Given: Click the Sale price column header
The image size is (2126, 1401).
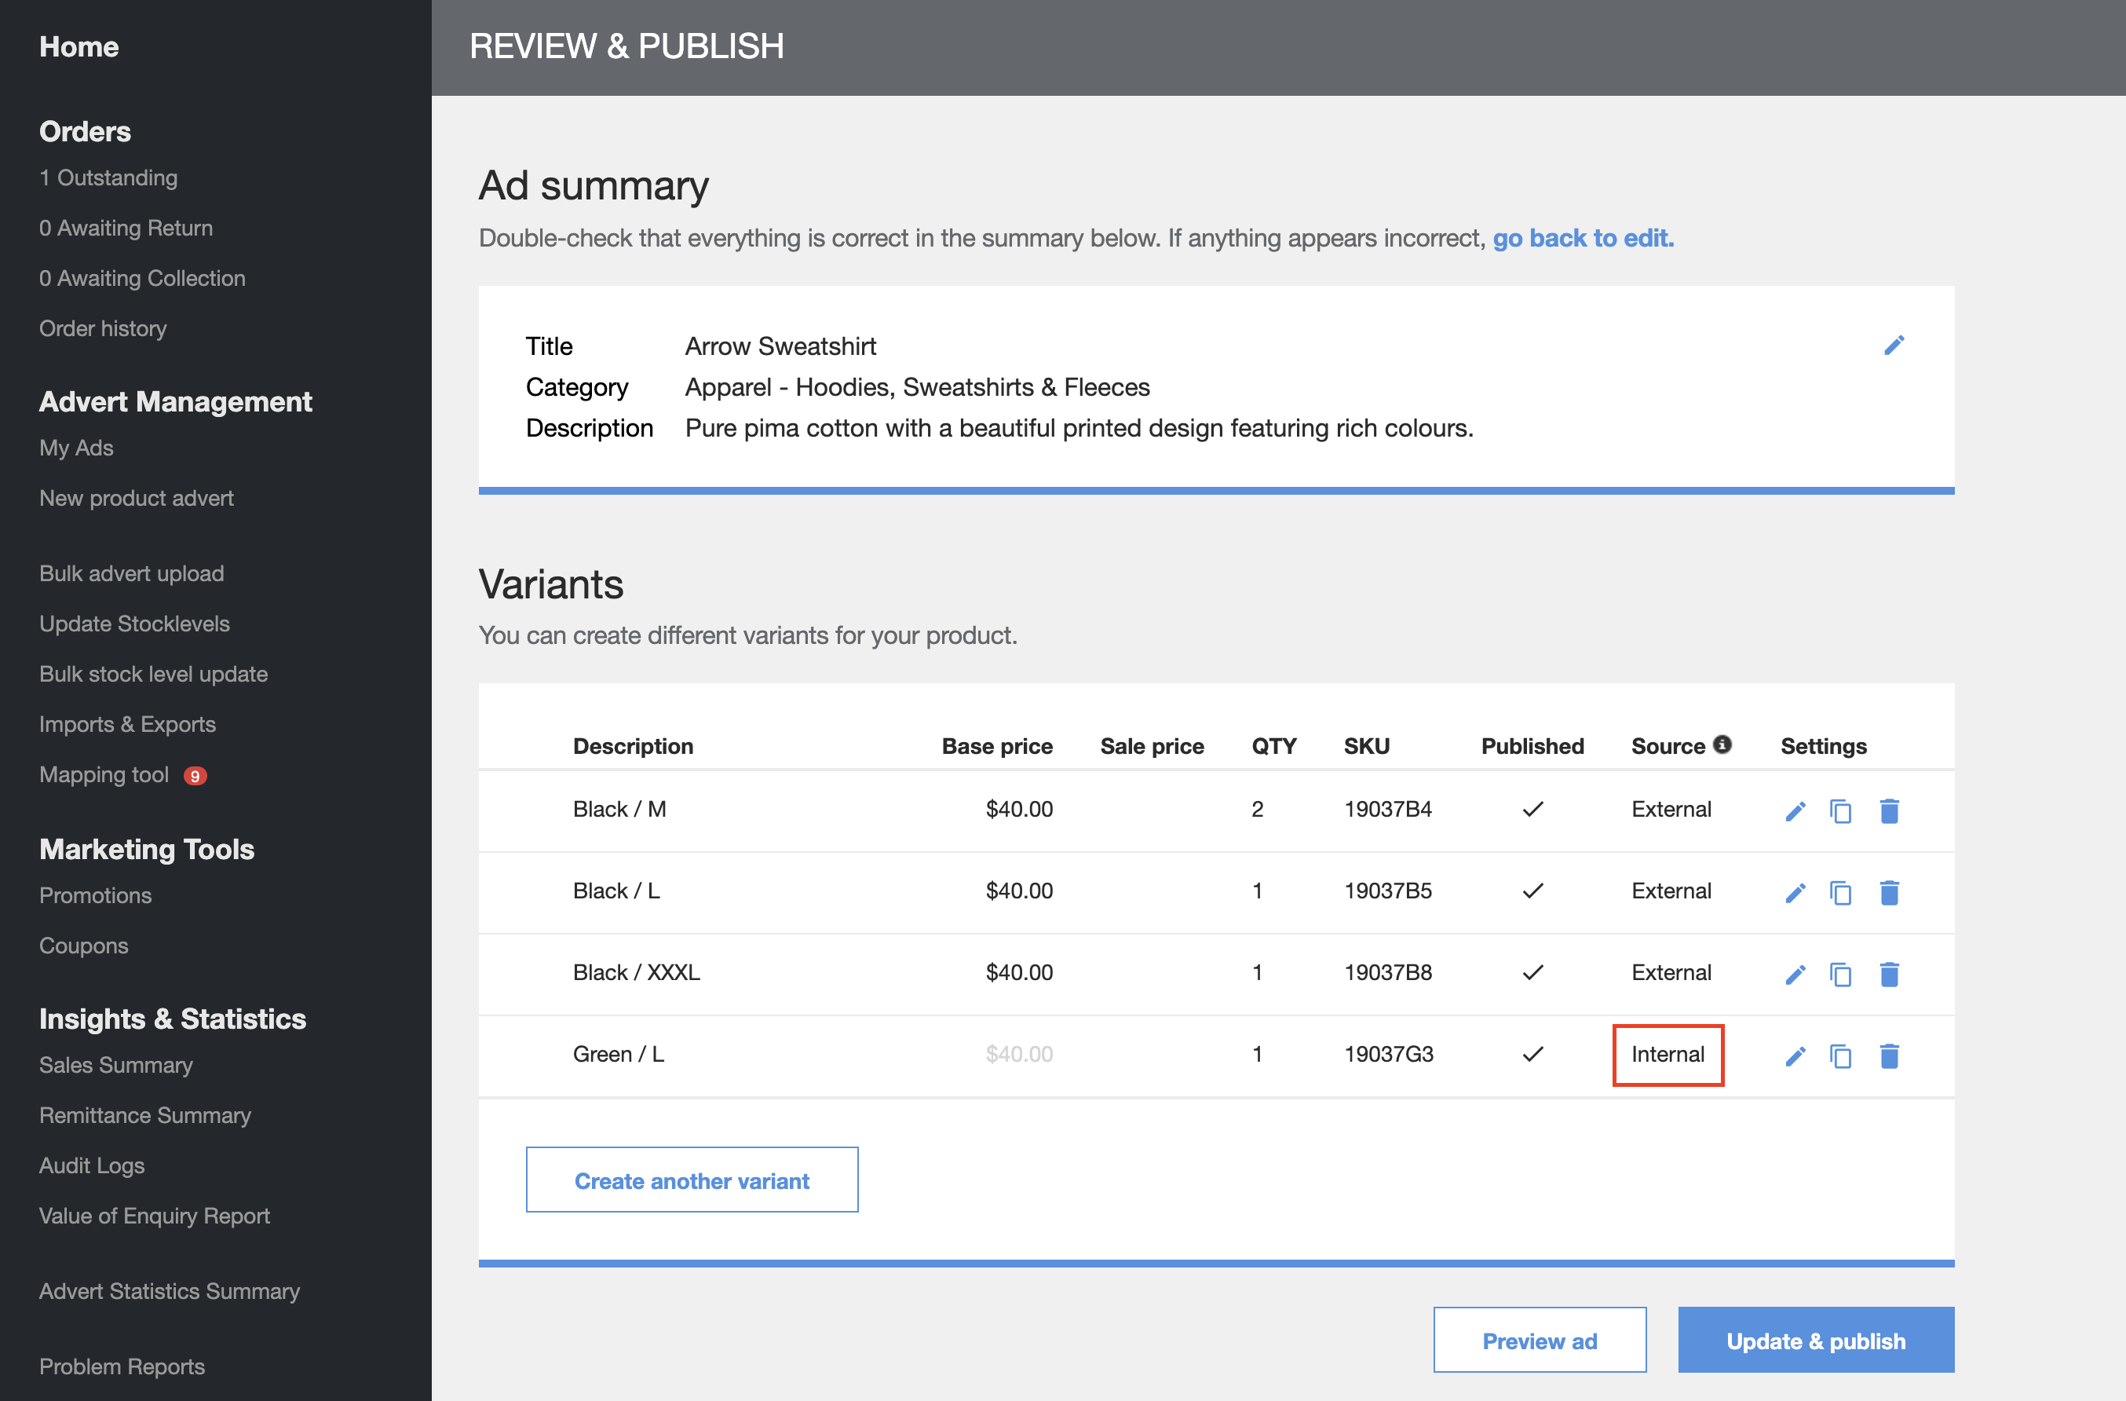Looking at the screenshot, I should tap(1152, 746).
